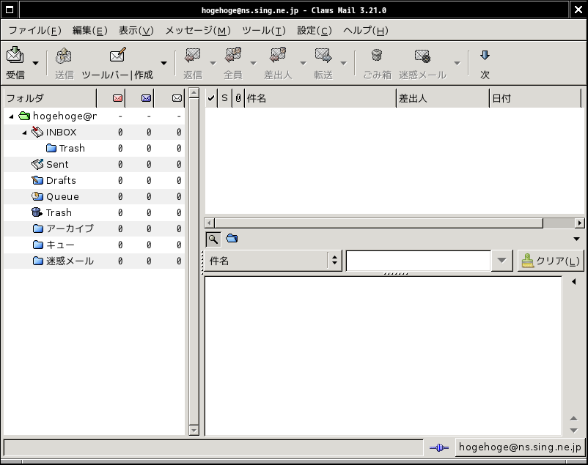Open the 設定(C) menu

click(315, 30)
